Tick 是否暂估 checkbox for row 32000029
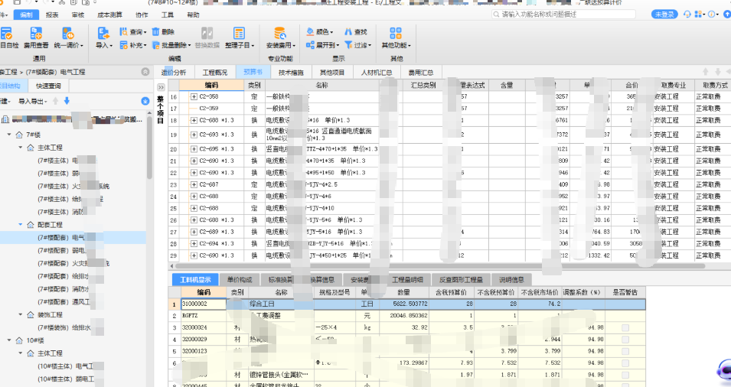The height and width of the screenshot is (387, 731). pyautogui.click(x=625, y=340)
